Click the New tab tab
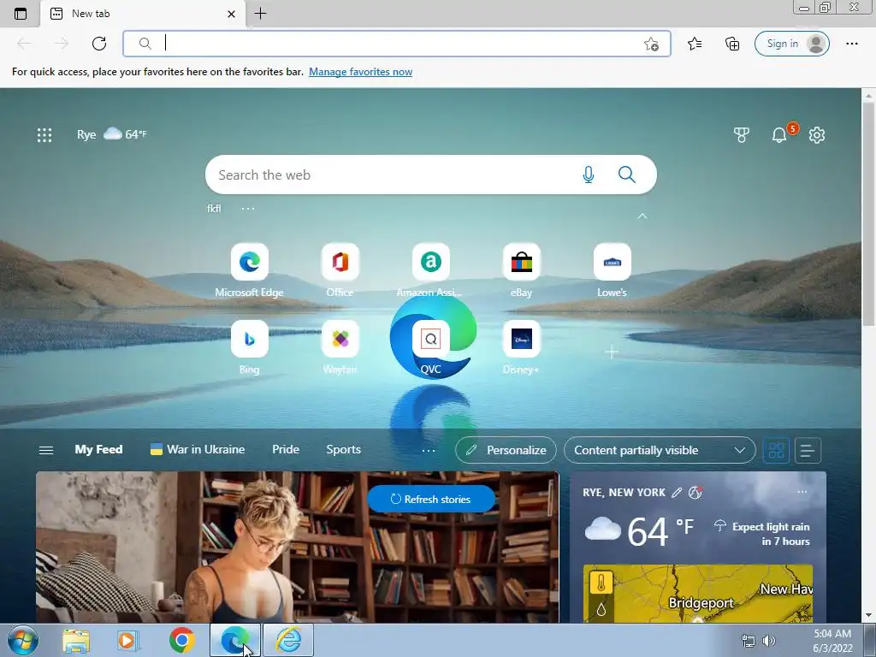This screenshot has width=876, height=657. click(143, 14)
